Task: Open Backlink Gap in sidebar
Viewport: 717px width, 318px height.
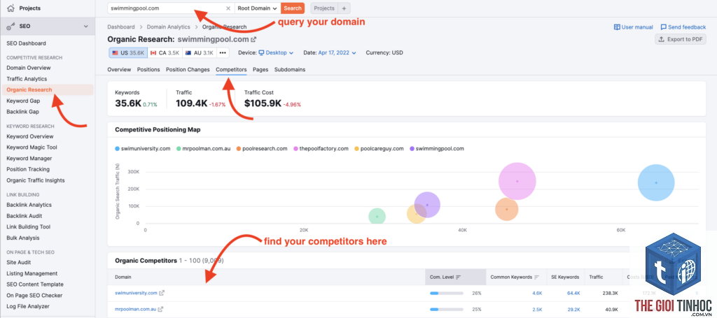Action: click(23, 112)
